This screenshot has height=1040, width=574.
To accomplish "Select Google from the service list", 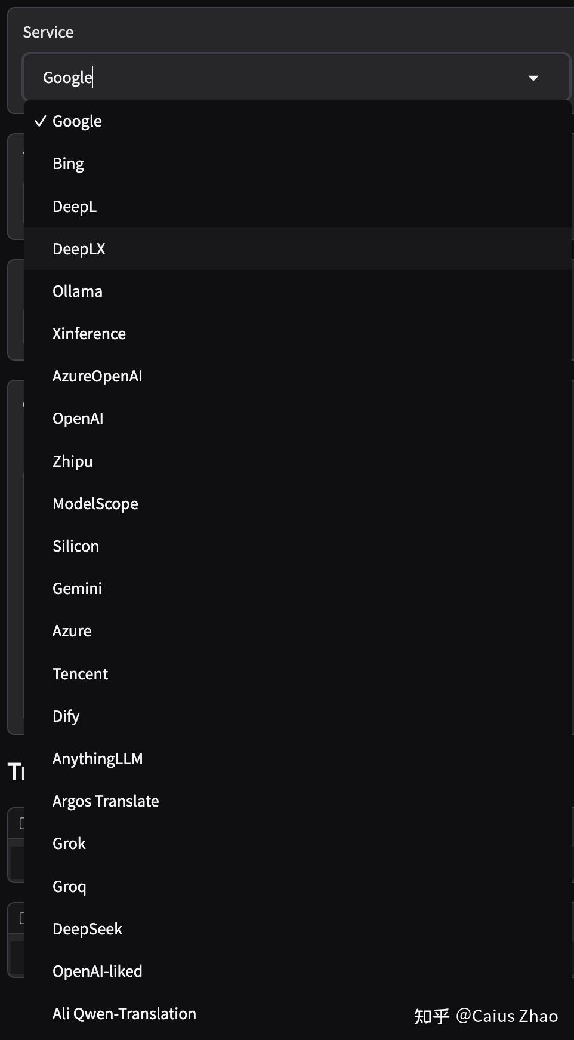I will 78,121.
